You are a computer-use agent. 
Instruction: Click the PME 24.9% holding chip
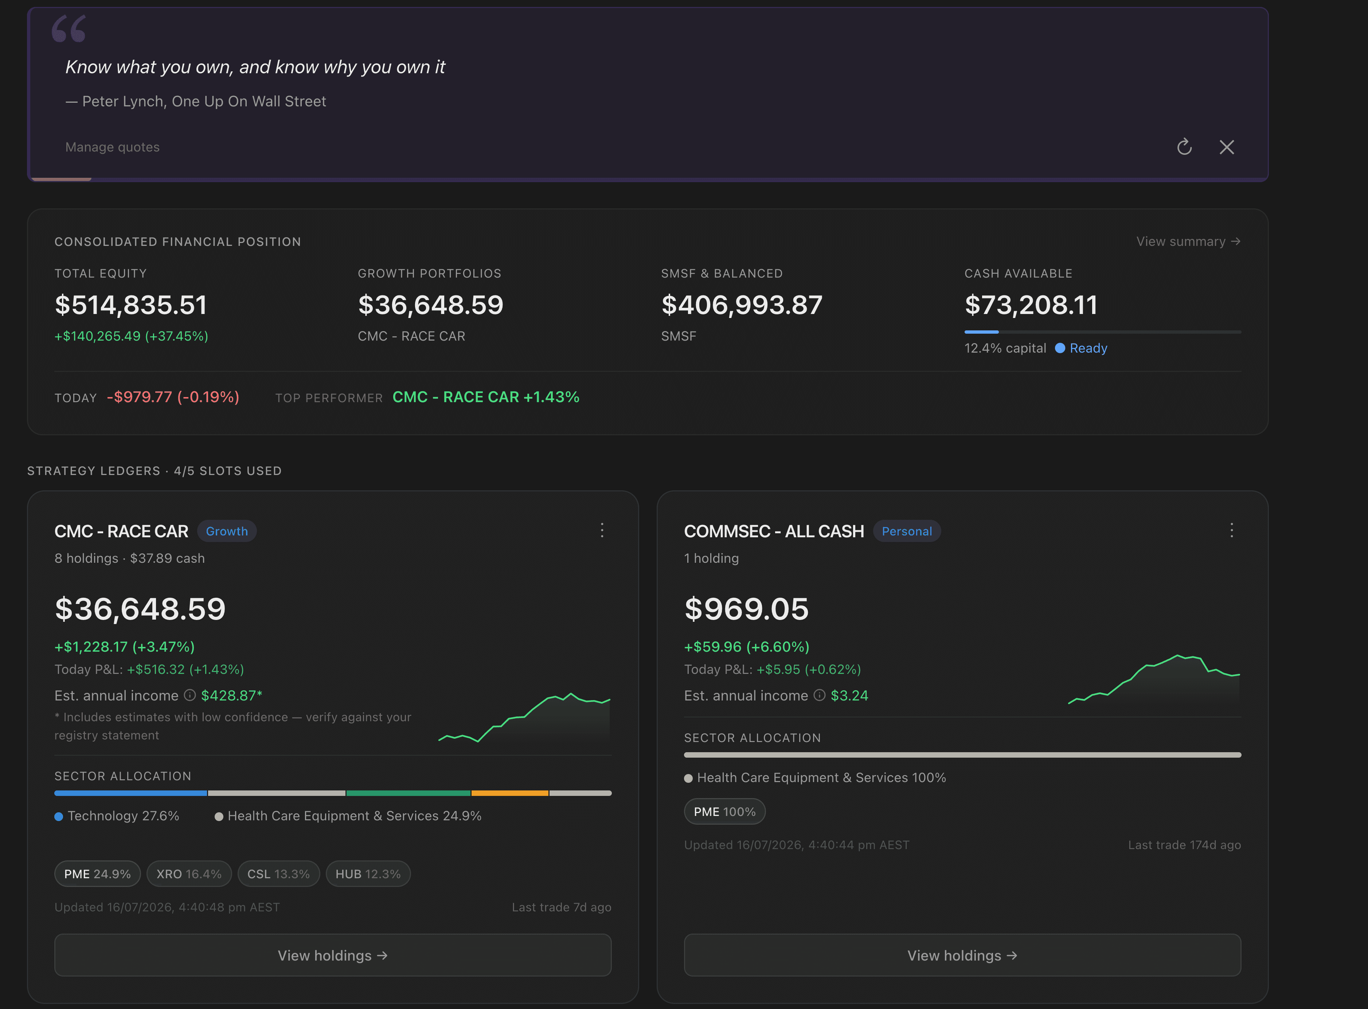tap(98, 873)
